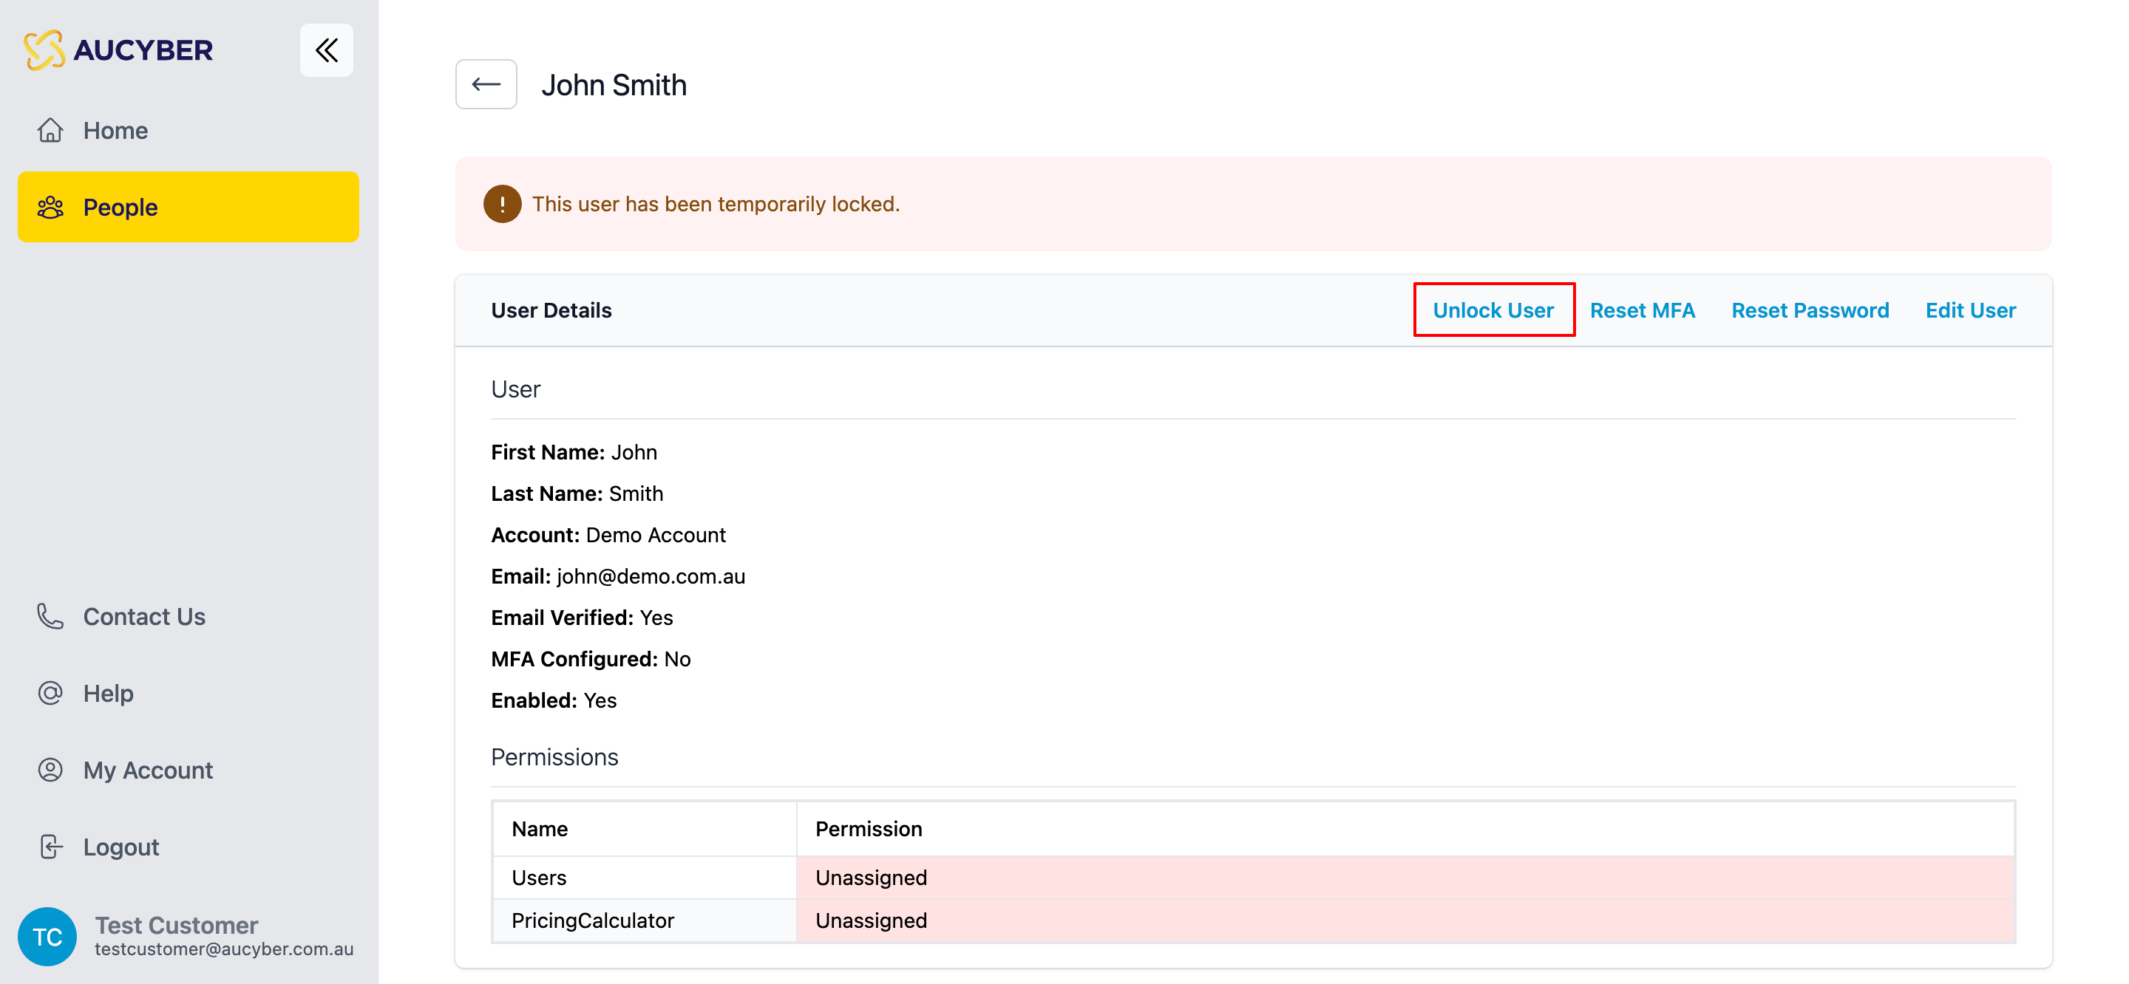The height and width of the screenshot is (984, 2129).
Task: Click the TC avatar circle
Action: pos(47,936)
